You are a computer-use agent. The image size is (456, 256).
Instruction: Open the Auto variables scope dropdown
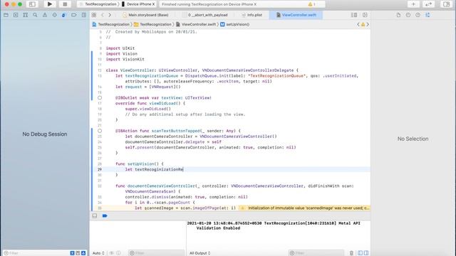98,253
